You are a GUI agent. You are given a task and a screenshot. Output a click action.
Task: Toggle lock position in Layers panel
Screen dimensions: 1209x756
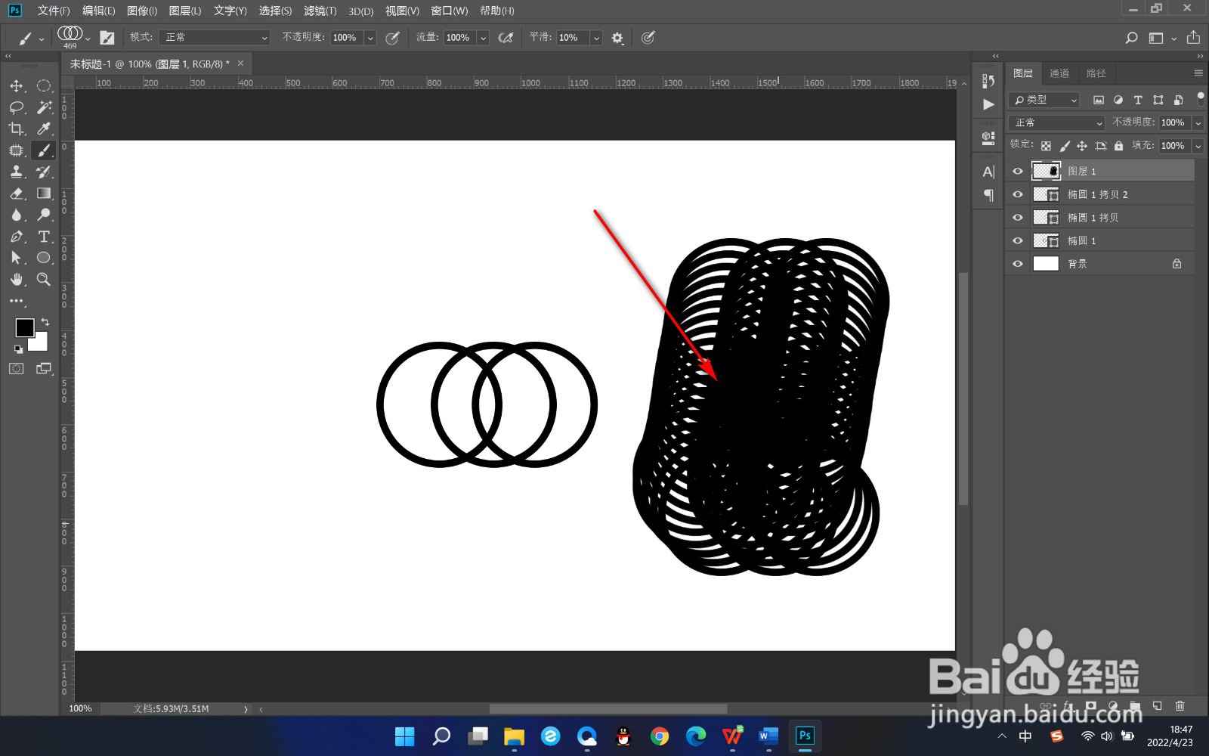[x=1082, y=146]
